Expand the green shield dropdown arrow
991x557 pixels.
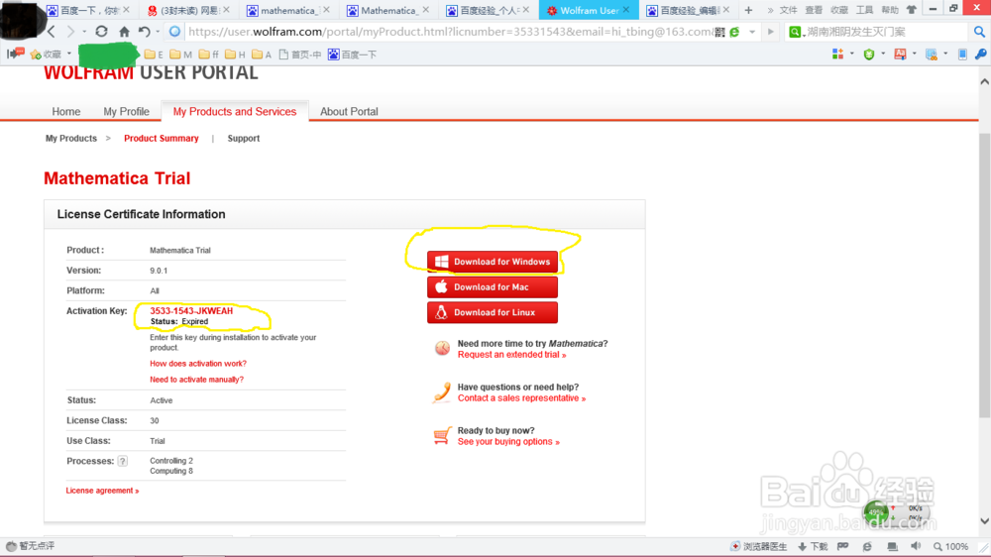(x=883, y=55)
